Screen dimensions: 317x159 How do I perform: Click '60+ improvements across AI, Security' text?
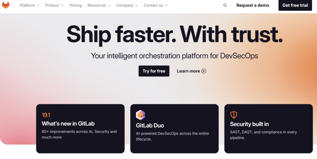79,131
